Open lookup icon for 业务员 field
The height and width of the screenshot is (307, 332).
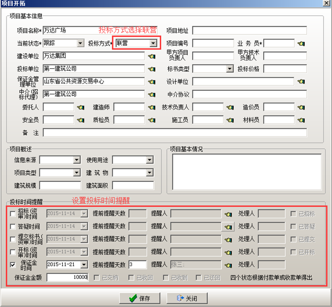[x=301, y=44]
